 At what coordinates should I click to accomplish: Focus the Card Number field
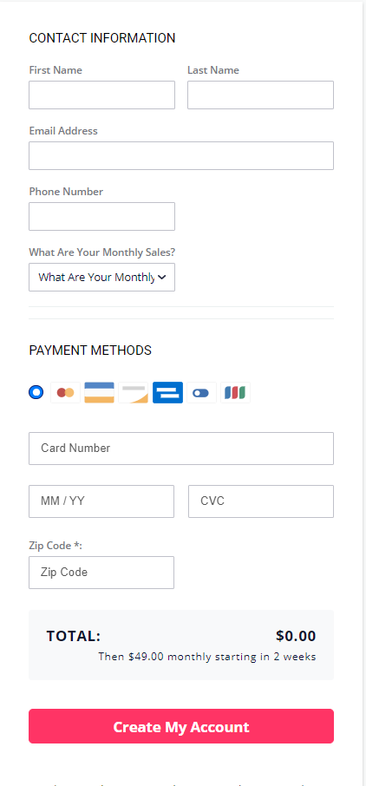pos(181,449)
